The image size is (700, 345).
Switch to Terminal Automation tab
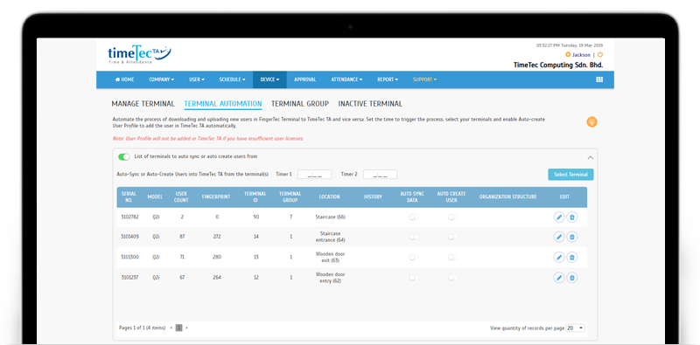click(x=223, y=104)
